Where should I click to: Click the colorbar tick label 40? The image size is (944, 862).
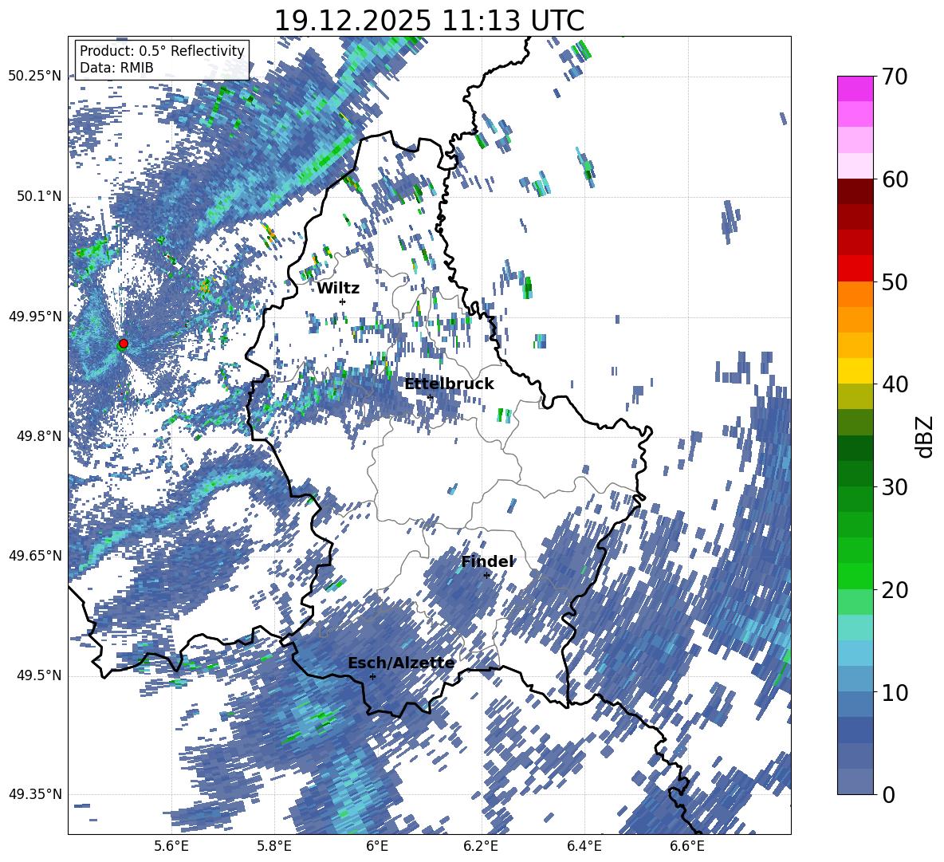pyautogui.click(x=895, y=384)
